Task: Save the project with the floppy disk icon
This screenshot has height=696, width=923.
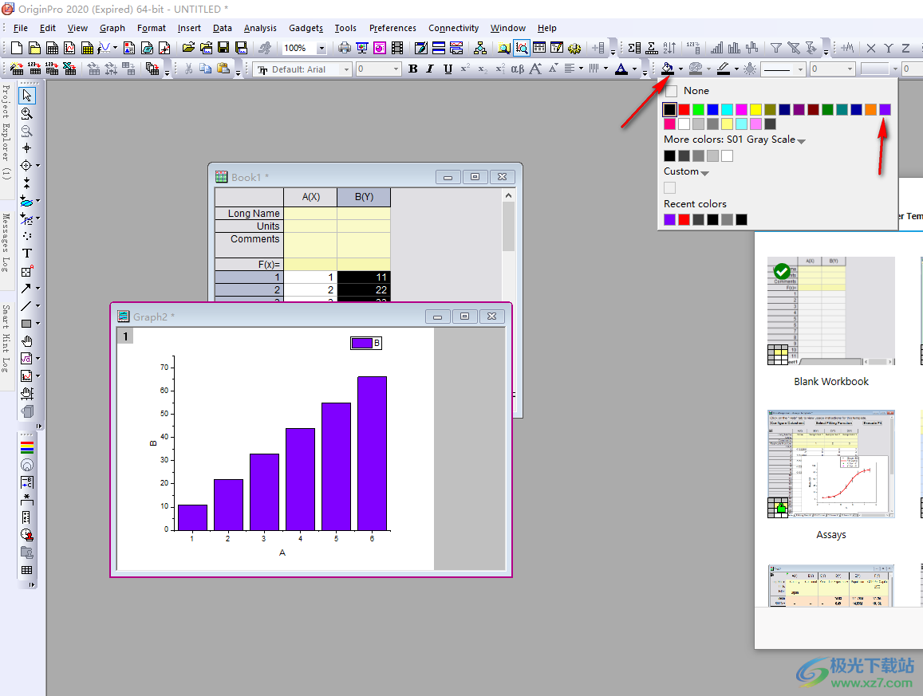Action: (x=223, y=49)
